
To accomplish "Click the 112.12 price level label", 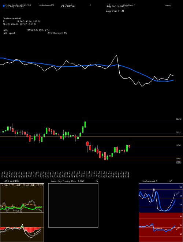I will click(179, 132).
